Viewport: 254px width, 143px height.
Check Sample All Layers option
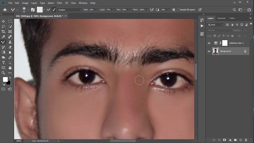point(178,10)
